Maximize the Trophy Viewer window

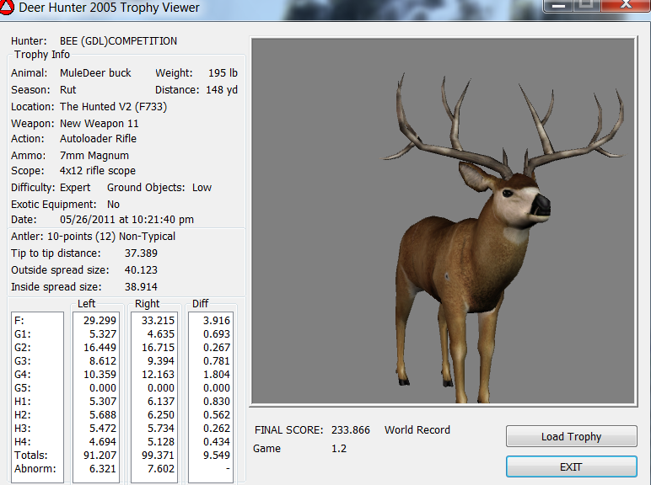pos(587,4)
